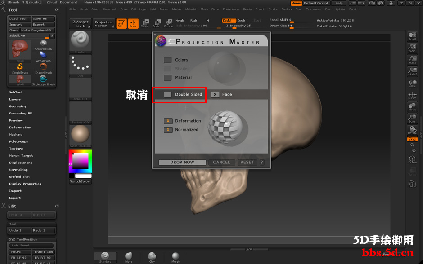Toggle the Deformation checkbox

tap(168, 121)
